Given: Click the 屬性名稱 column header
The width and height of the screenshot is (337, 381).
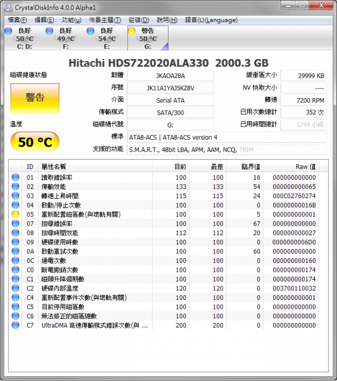Looking at the screenshot, I should click(95, 167).
